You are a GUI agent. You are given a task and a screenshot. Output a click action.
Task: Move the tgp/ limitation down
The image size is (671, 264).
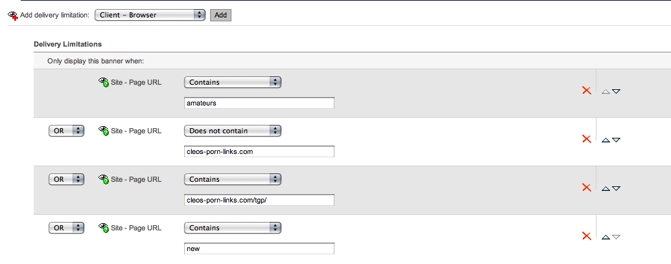[617, 188]
